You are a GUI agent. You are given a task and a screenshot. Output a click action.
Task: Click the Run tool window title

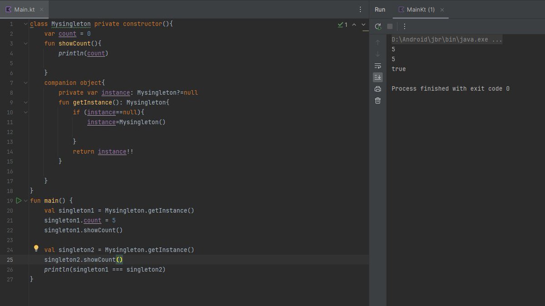tap(380, 10)
